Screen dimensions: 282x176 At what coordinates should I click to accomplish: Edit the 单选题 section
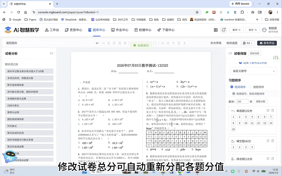coord(268,111)
